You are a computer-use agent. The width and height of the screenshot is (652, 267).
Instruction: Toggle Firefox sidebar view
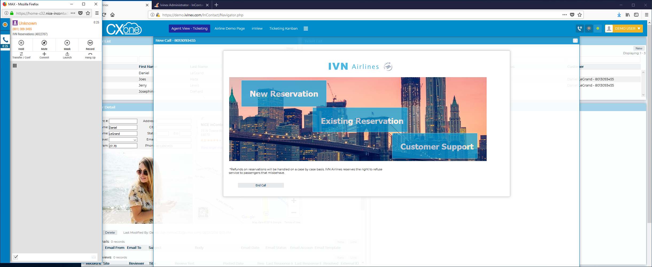(x=636, y=15)
